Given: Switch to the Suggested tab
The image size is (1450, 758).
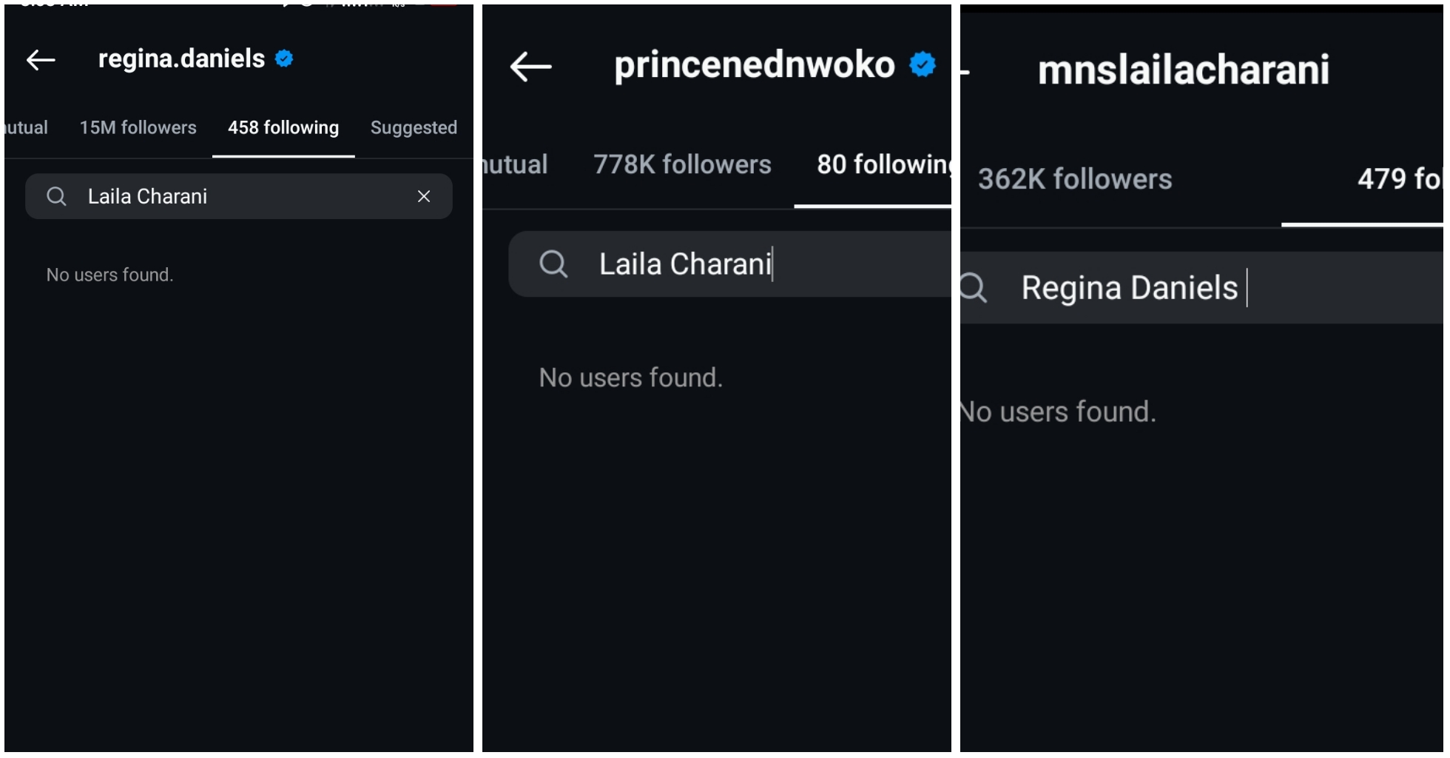Looking at the screenshot, I should point(414,127).
